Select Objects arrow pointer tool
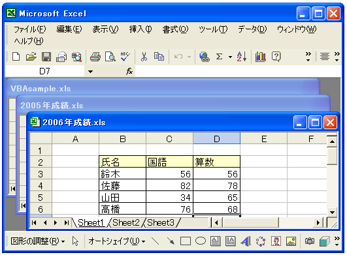Image resolution: width=347 pixels, height=255 pixels. [75, 241]
